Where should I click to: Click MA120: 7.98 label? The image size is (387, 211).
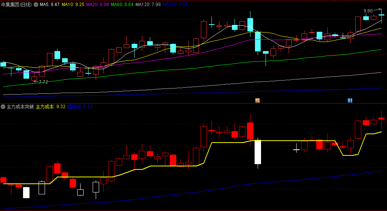click(x=148, y=5)
